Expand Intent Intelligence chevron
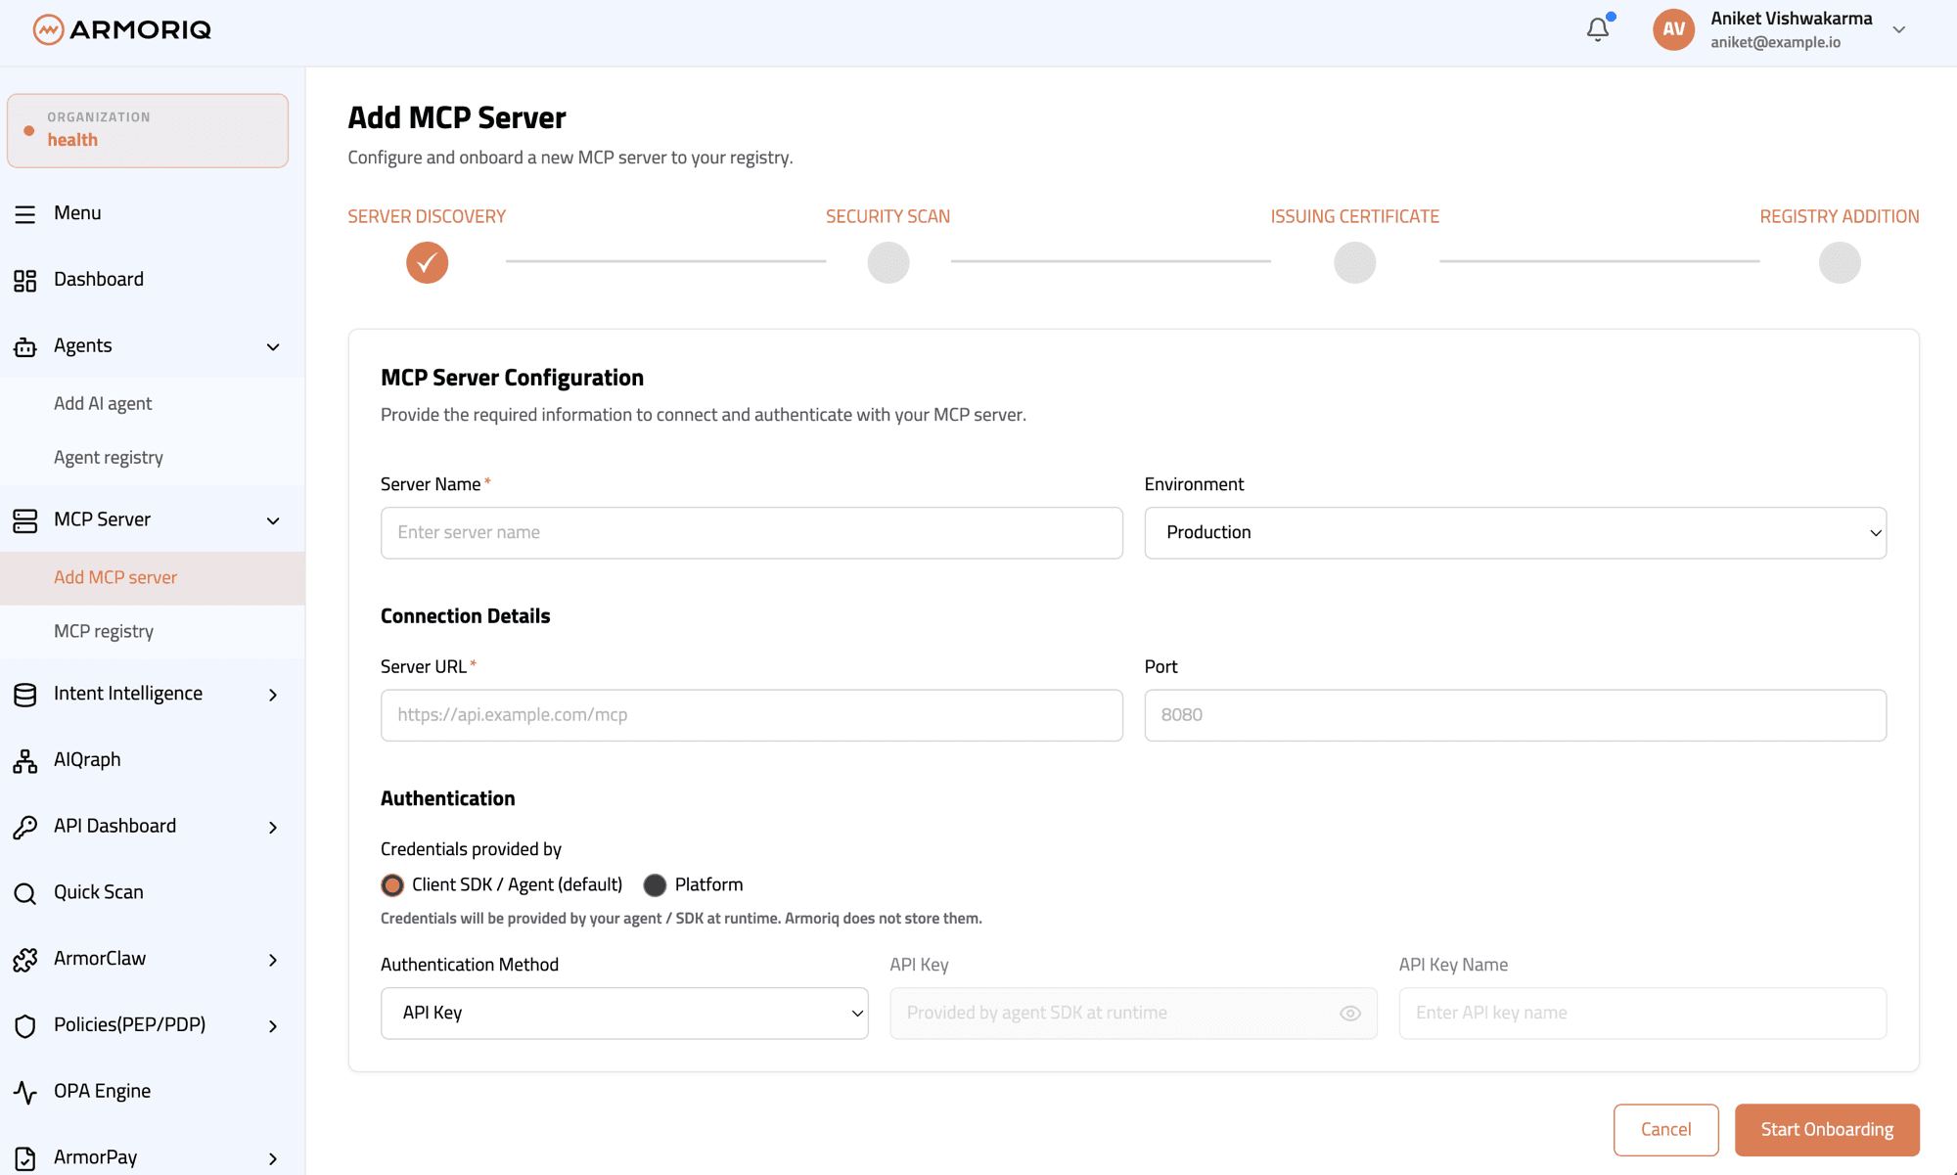 point(273,695)
